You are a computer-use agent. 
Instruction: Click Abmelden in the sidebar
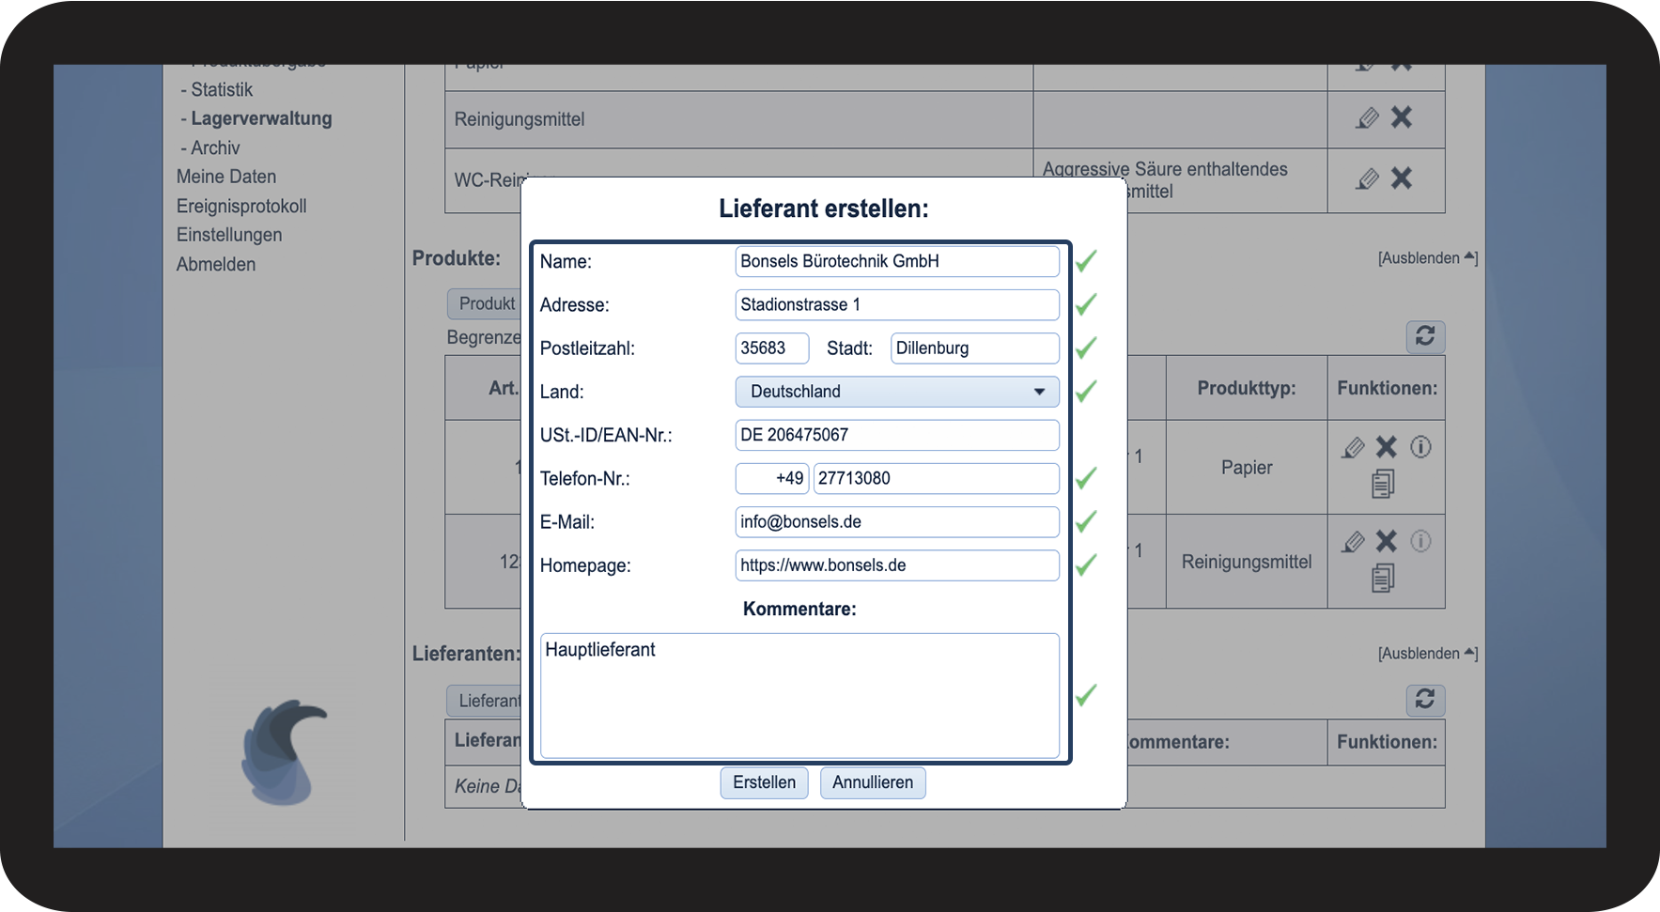pos(216,264)
